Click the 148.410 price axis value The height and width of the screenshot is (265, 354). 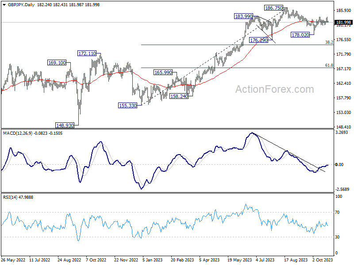[x=344, y=127]
